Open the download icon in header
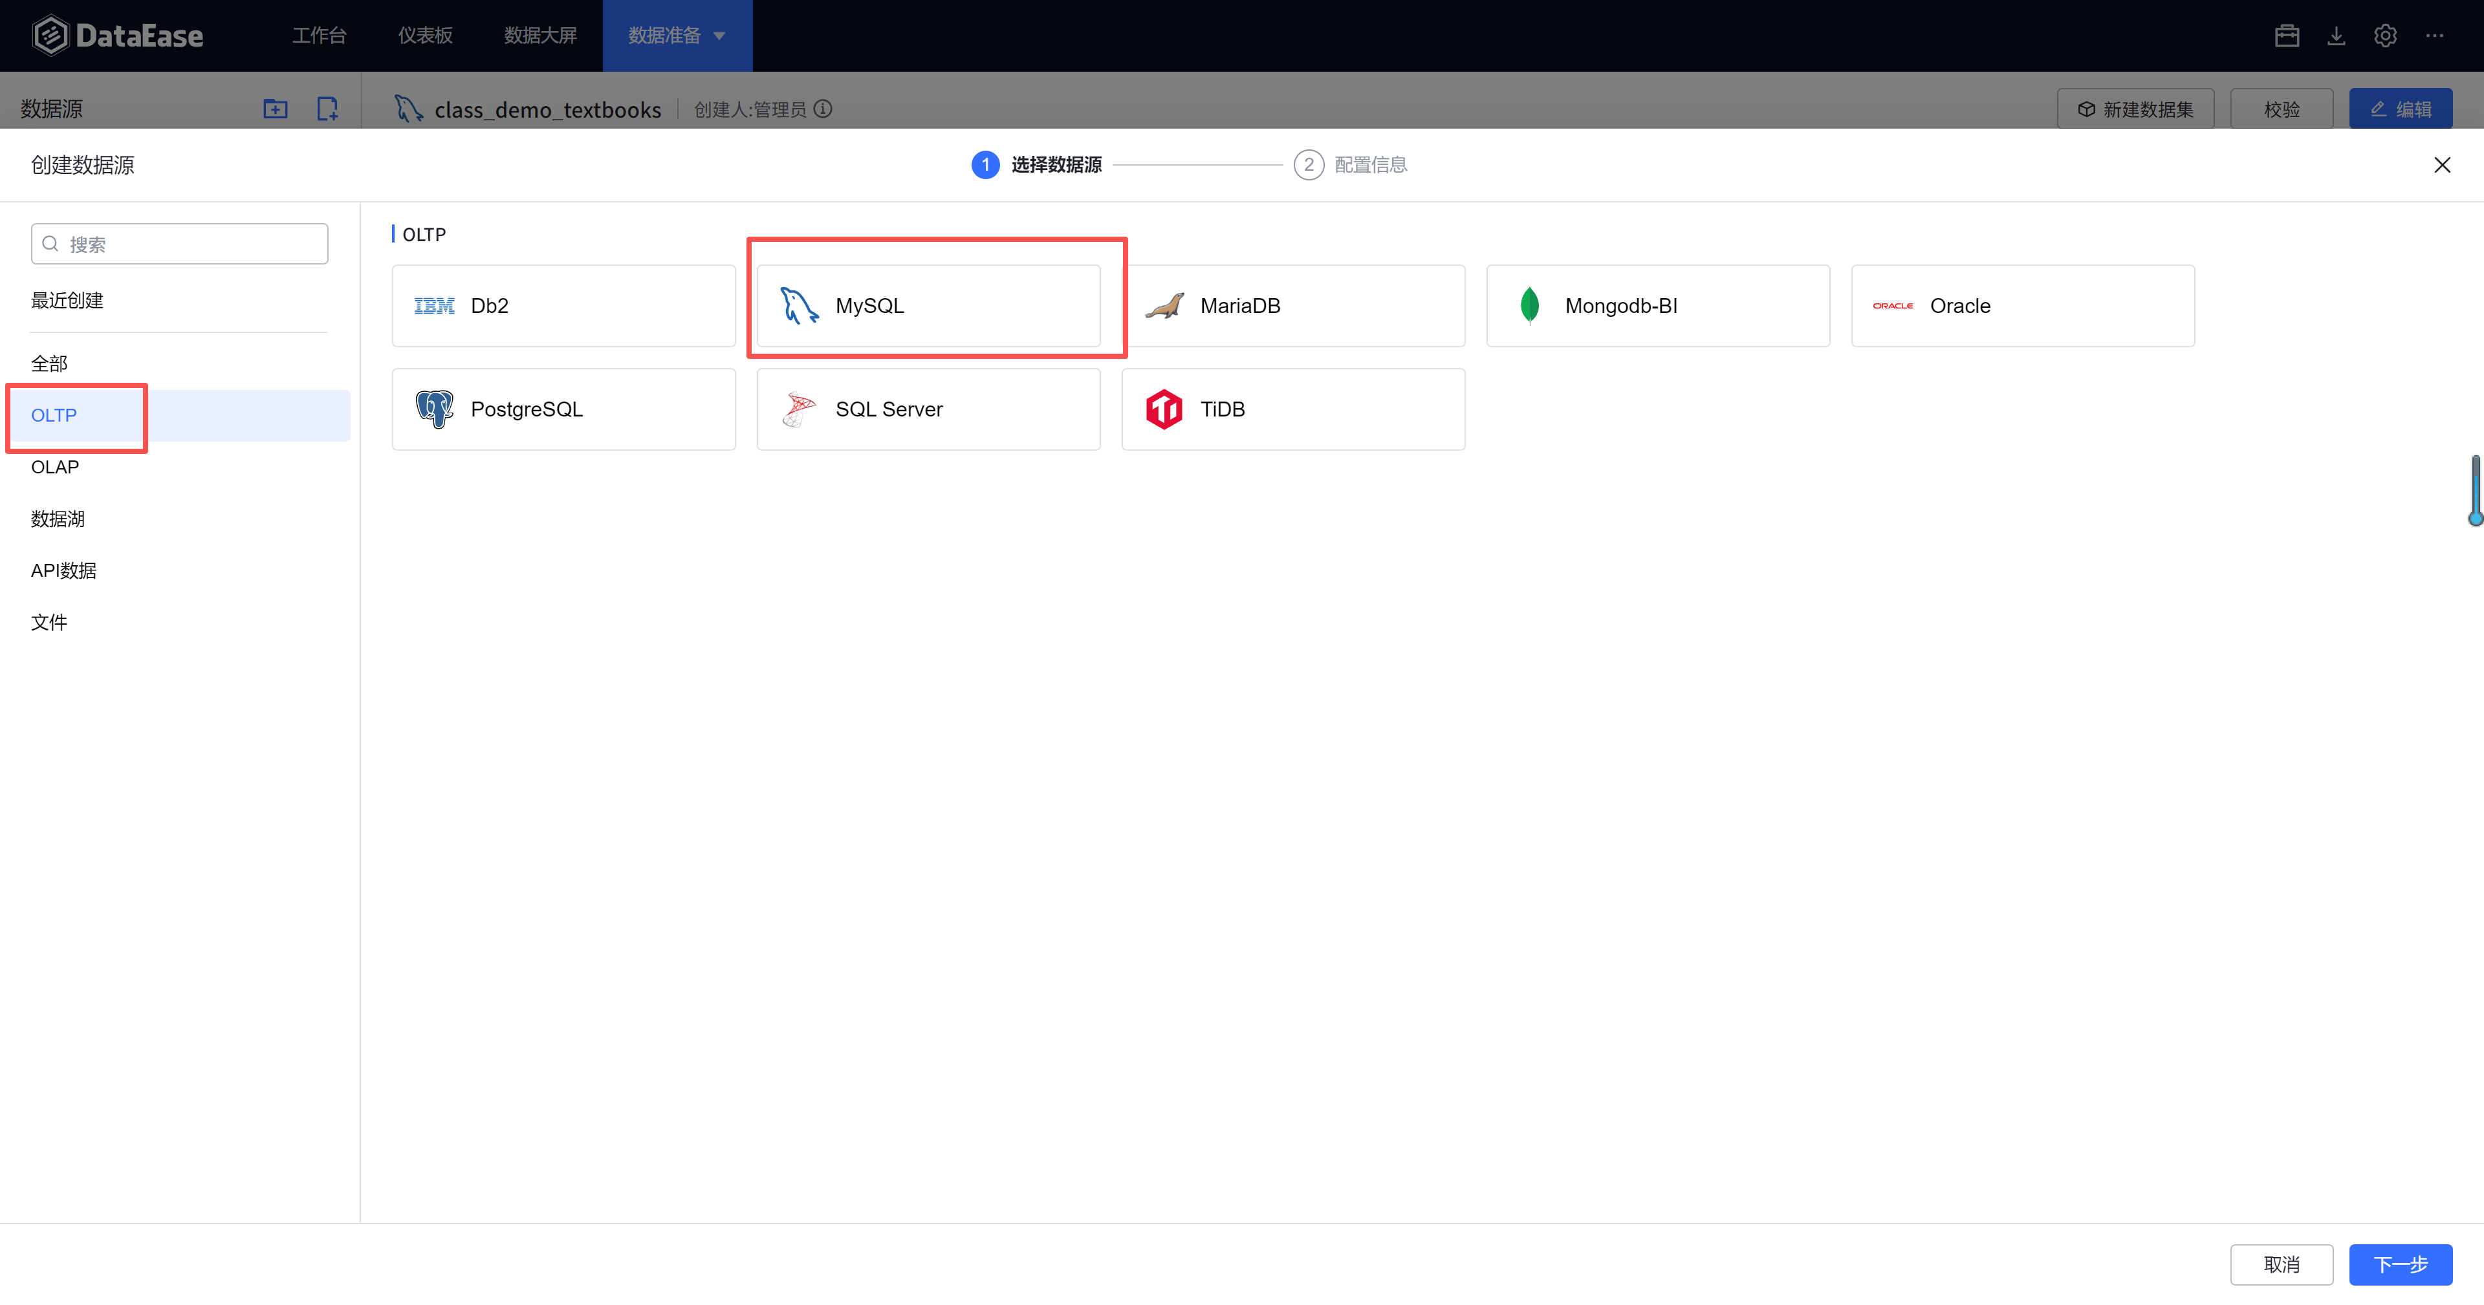2484x1305 pixels. (x=2335, y=36)
